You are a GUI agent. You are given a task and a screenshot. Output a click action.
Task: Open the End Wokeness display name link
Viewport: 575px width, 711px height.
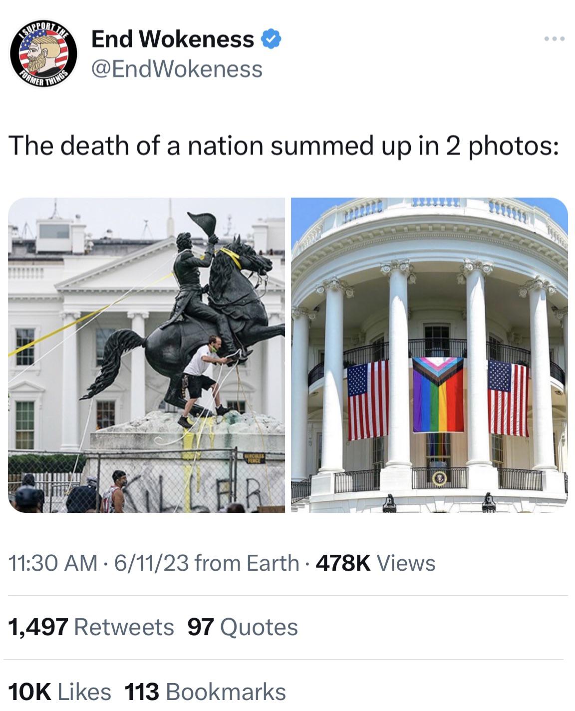173,39
